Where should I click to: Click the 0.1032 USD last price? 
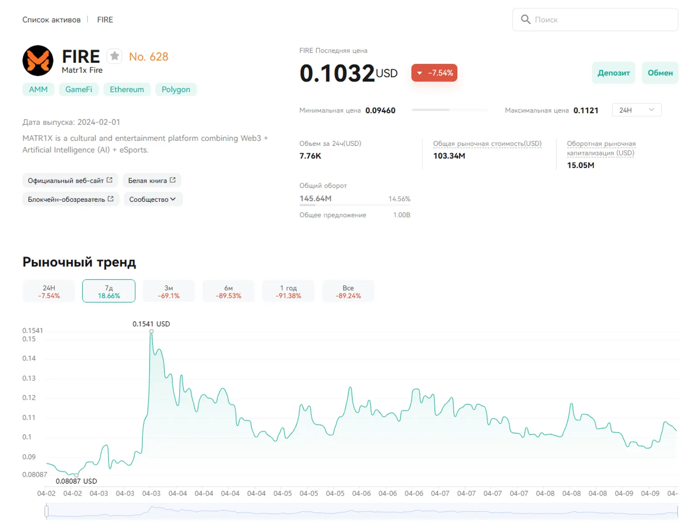pos(348,73)
